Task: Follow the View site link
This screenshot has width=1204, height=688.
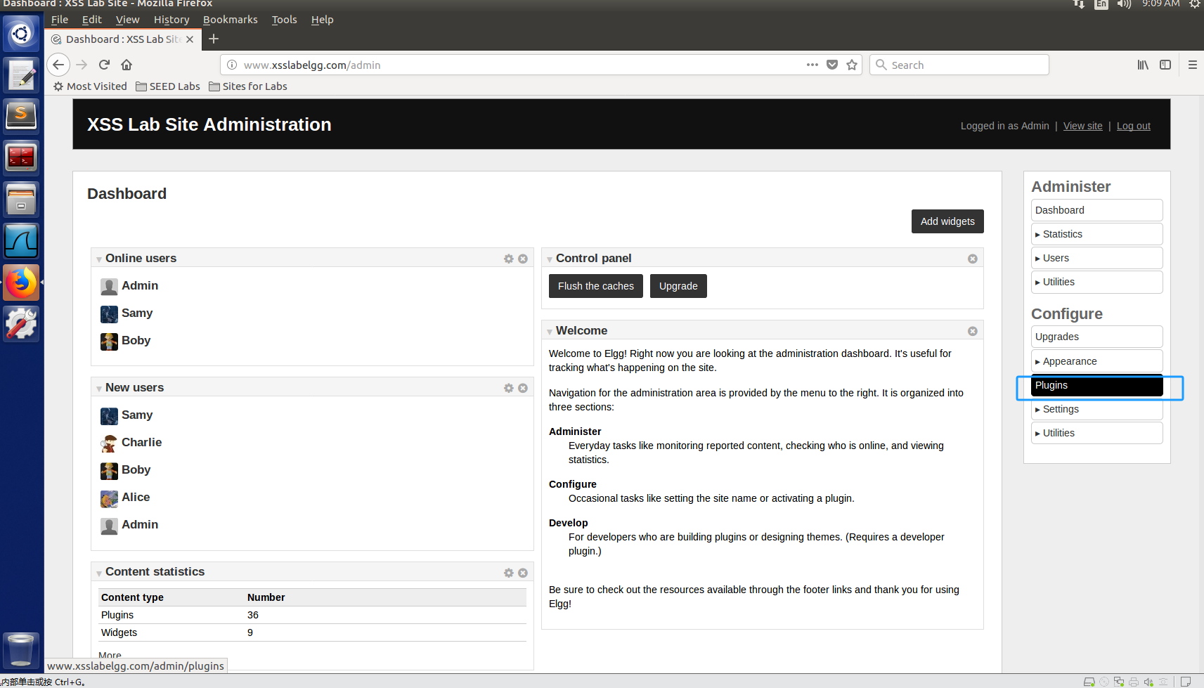Action: pyautogui.click(x=1083, y=126)
